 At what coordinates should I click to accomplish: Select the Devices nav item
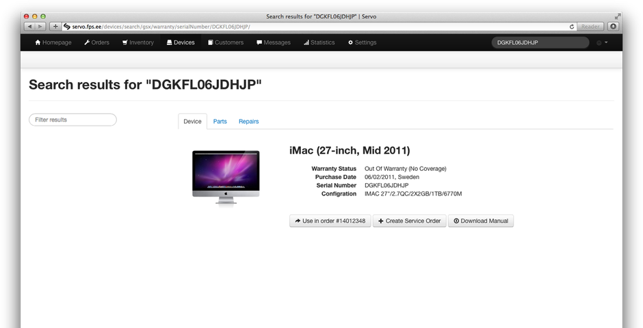[181, 42]
